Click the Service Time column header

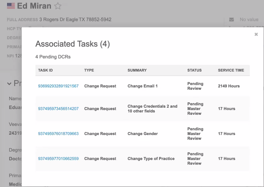231,70
